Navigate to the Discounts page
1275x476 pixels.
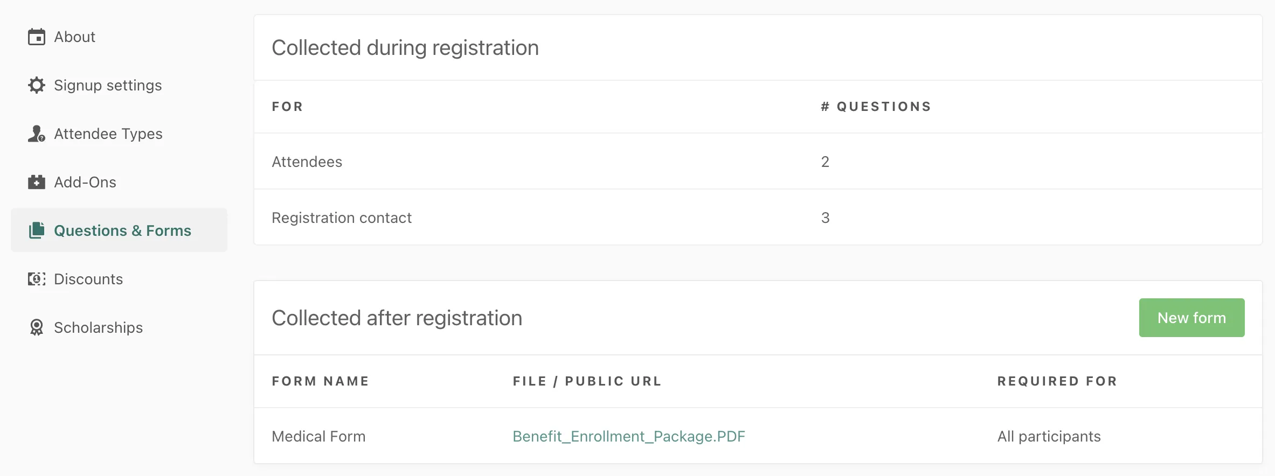coord(88,279)
